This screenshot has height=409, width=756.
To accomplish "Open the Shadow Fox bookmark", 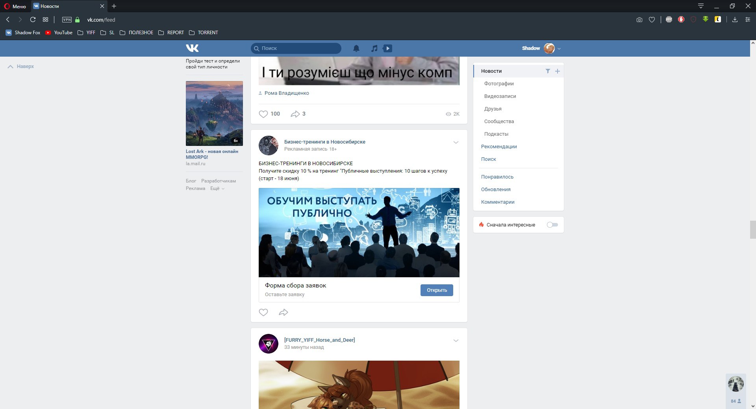I will pos(23,33).
